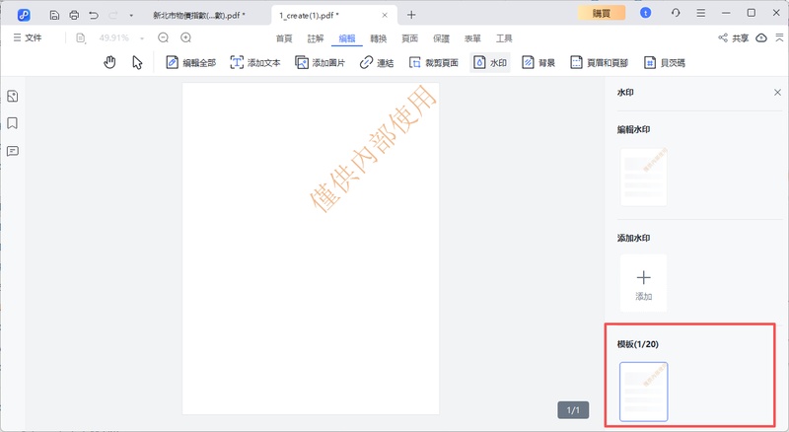Viewport: 789px width, 432px height.
Task: Click 添加文本 add text tool
Action: tap(255, 62)
